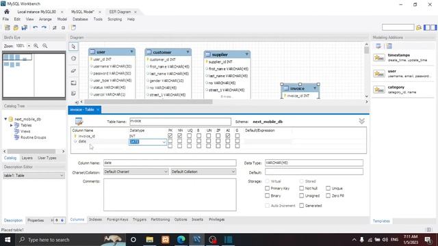Open the Database menu
438x246 pixels.
pos(80,19)
